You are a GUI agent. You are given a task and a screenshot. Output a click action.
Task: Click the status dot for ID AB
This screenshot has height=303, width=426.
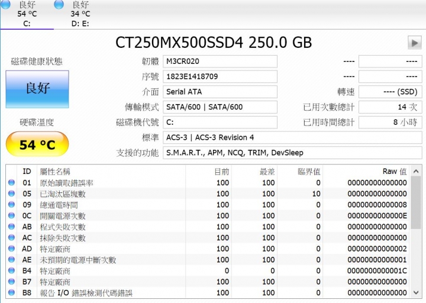(x=11, y=227)
